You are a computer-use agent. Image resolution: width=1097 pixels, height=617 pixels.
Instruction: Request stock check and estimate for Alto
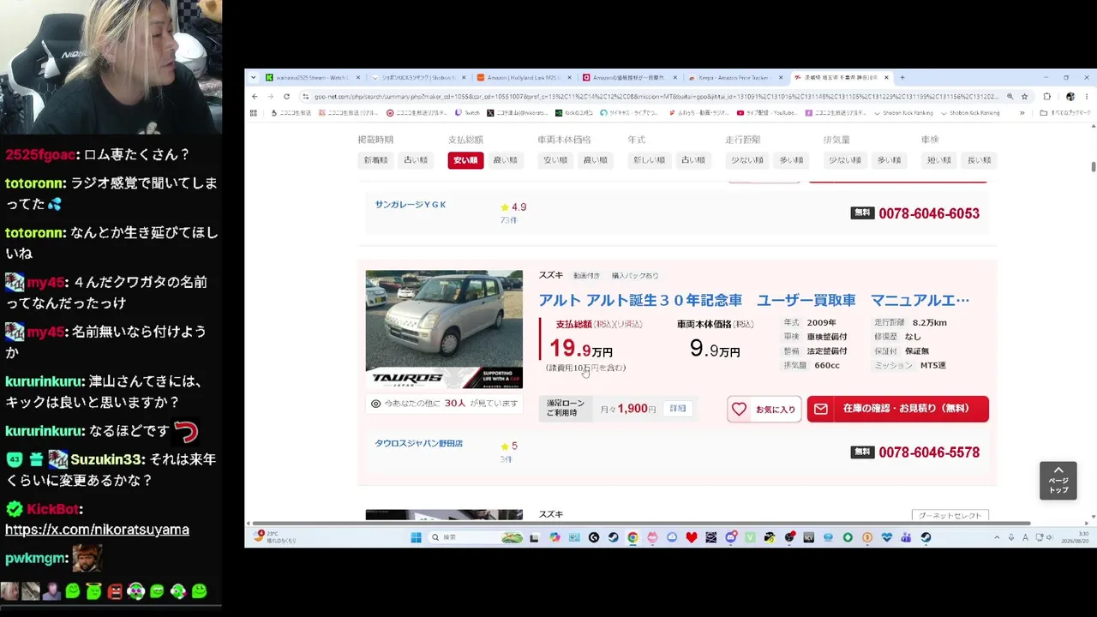[897, 409]
